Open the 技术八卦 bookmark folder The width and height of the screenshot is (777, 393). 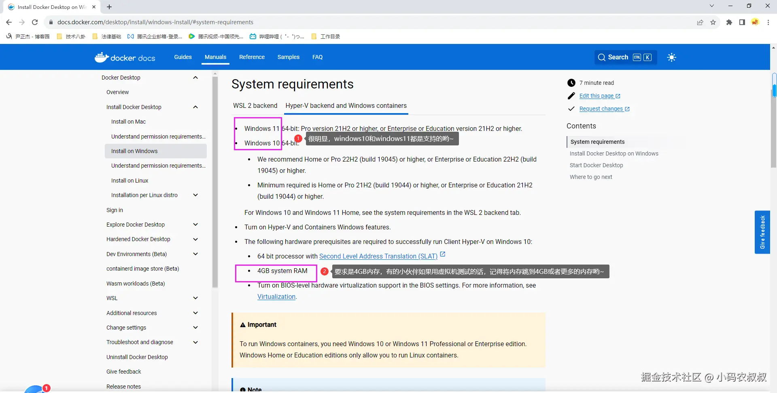(71, 36)
